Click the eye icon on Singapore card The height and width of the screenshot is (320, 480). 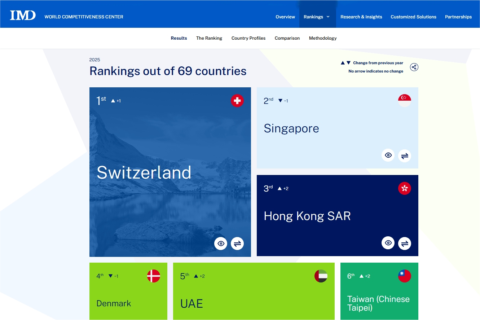pyautogui.click(x=388, y=155)
